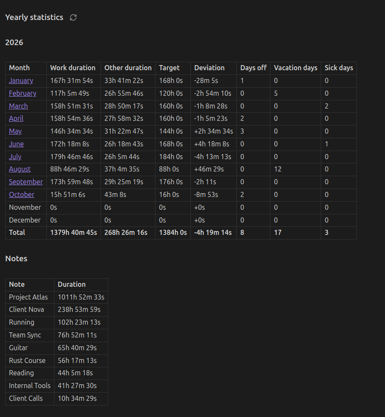
Task: Click the Work duration column header
Action: click(x=73, y=68)
